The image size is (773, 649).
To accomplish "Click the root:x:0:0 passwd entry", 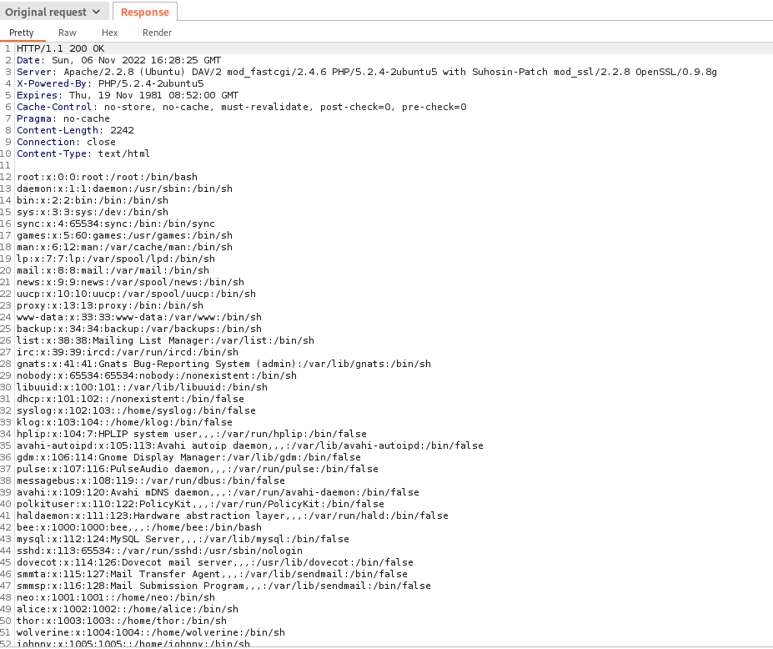I will pyautogui.click(x=107, y=177).
